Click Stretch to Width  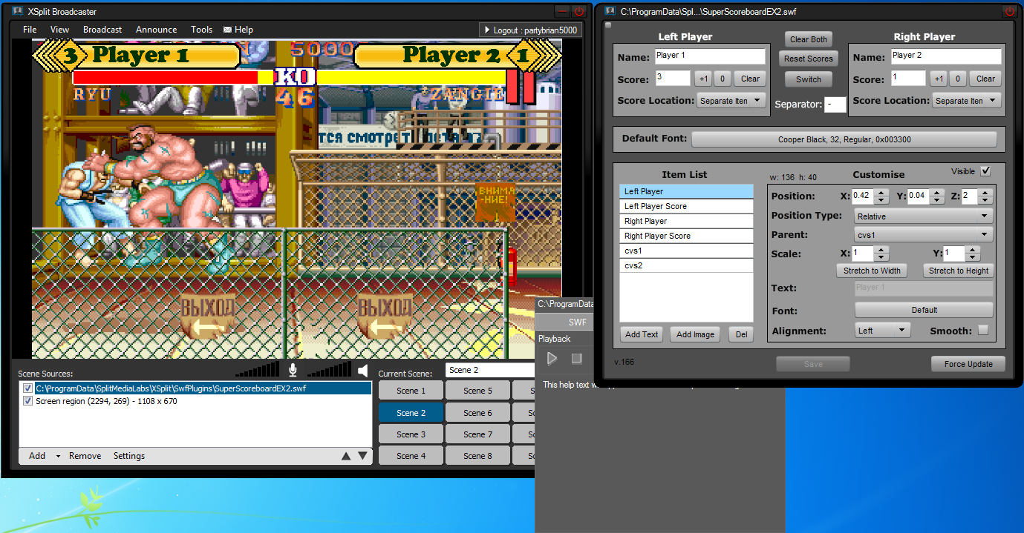click(x=872, y=271)
